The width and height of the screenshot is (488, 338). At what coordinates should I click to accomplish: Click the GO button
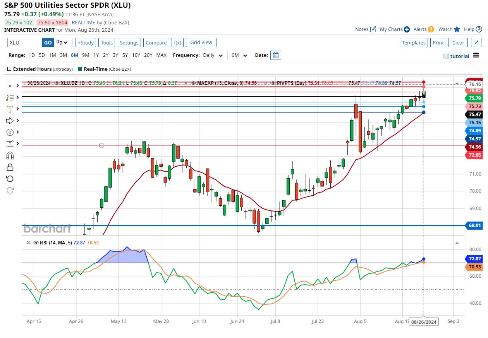[48, 43]
